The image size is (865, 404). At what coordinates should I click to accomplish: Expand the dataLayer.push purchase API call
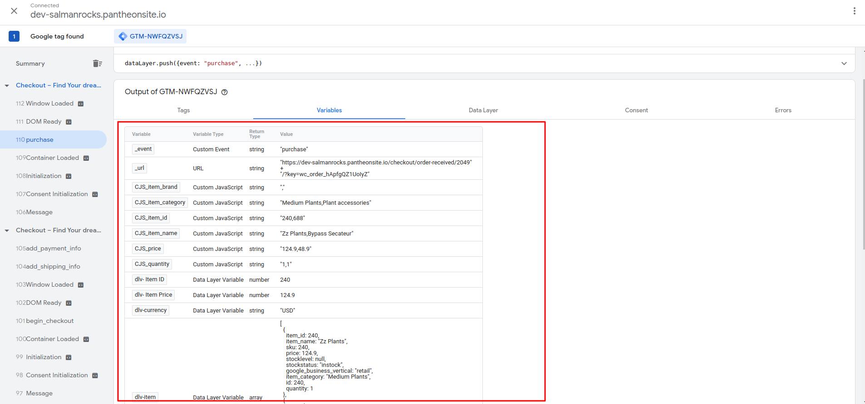[x=844, y=63]
